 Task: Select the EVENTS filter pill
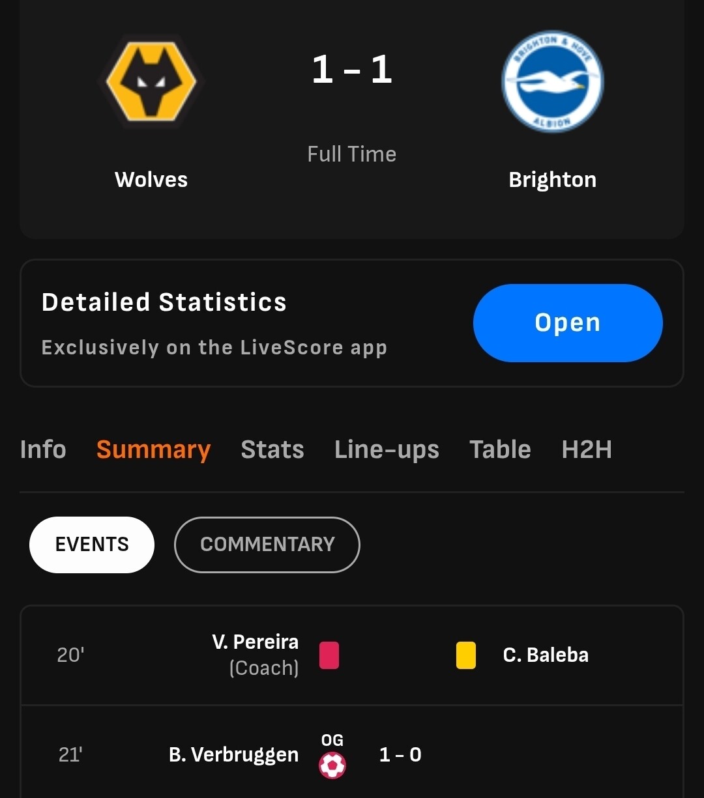pyautogui.click(x=92, y=545)
